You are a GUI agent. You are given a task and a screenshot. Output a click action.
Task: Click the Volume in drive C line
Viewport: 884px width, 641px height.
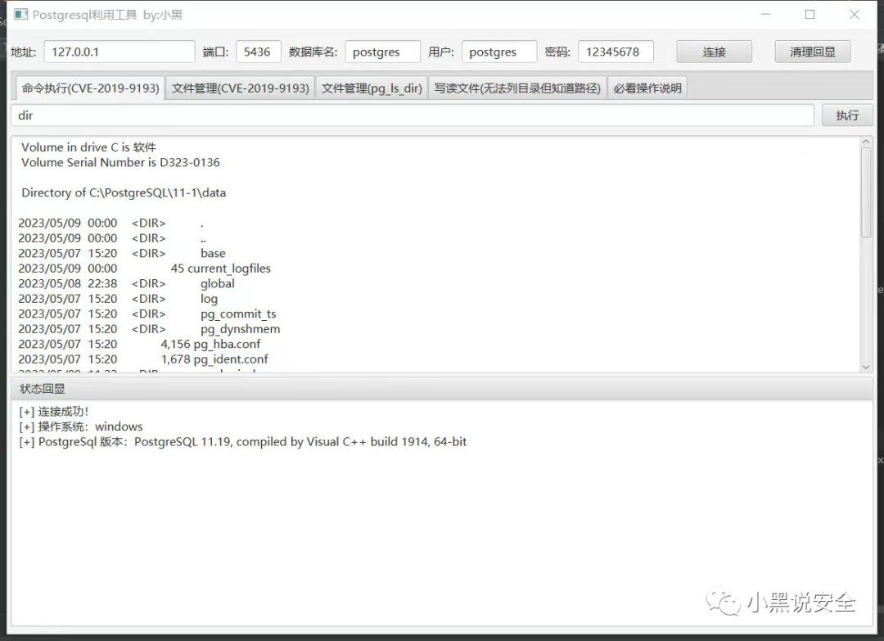(x=88, y=147)
